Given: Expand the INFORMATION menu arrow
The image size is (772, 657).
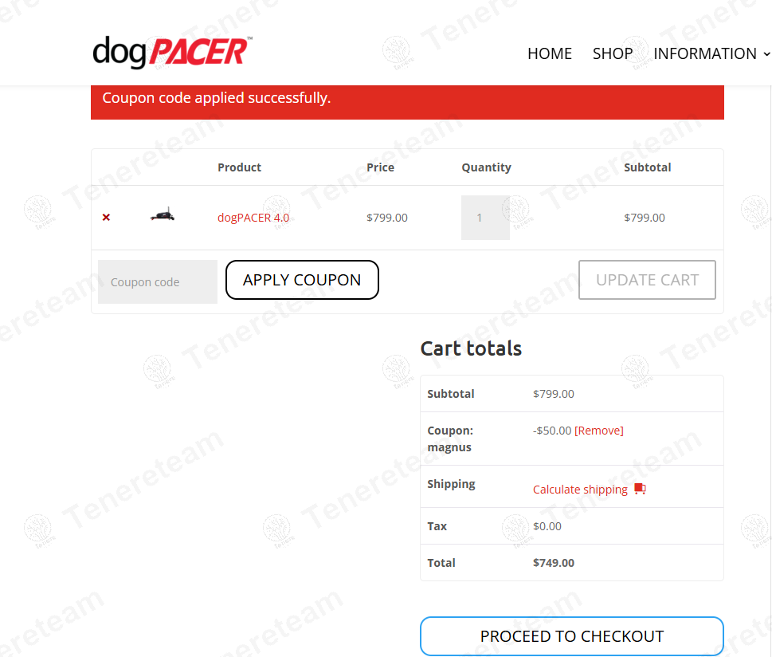Looking at the screenshot, I should coord(766,53).
